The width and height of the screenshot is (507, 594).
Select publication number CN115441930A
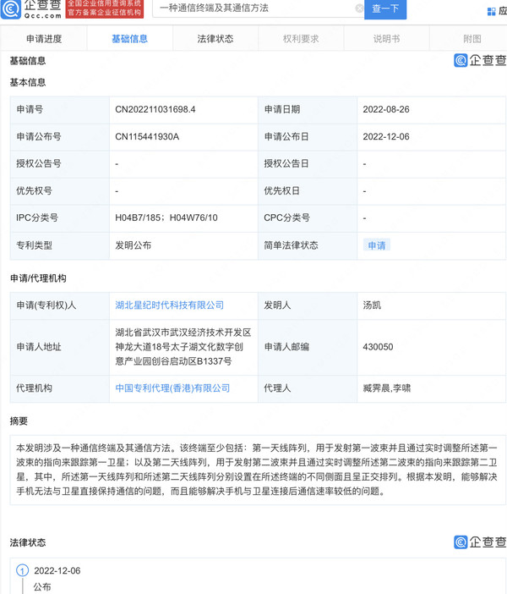coord(147,137)
